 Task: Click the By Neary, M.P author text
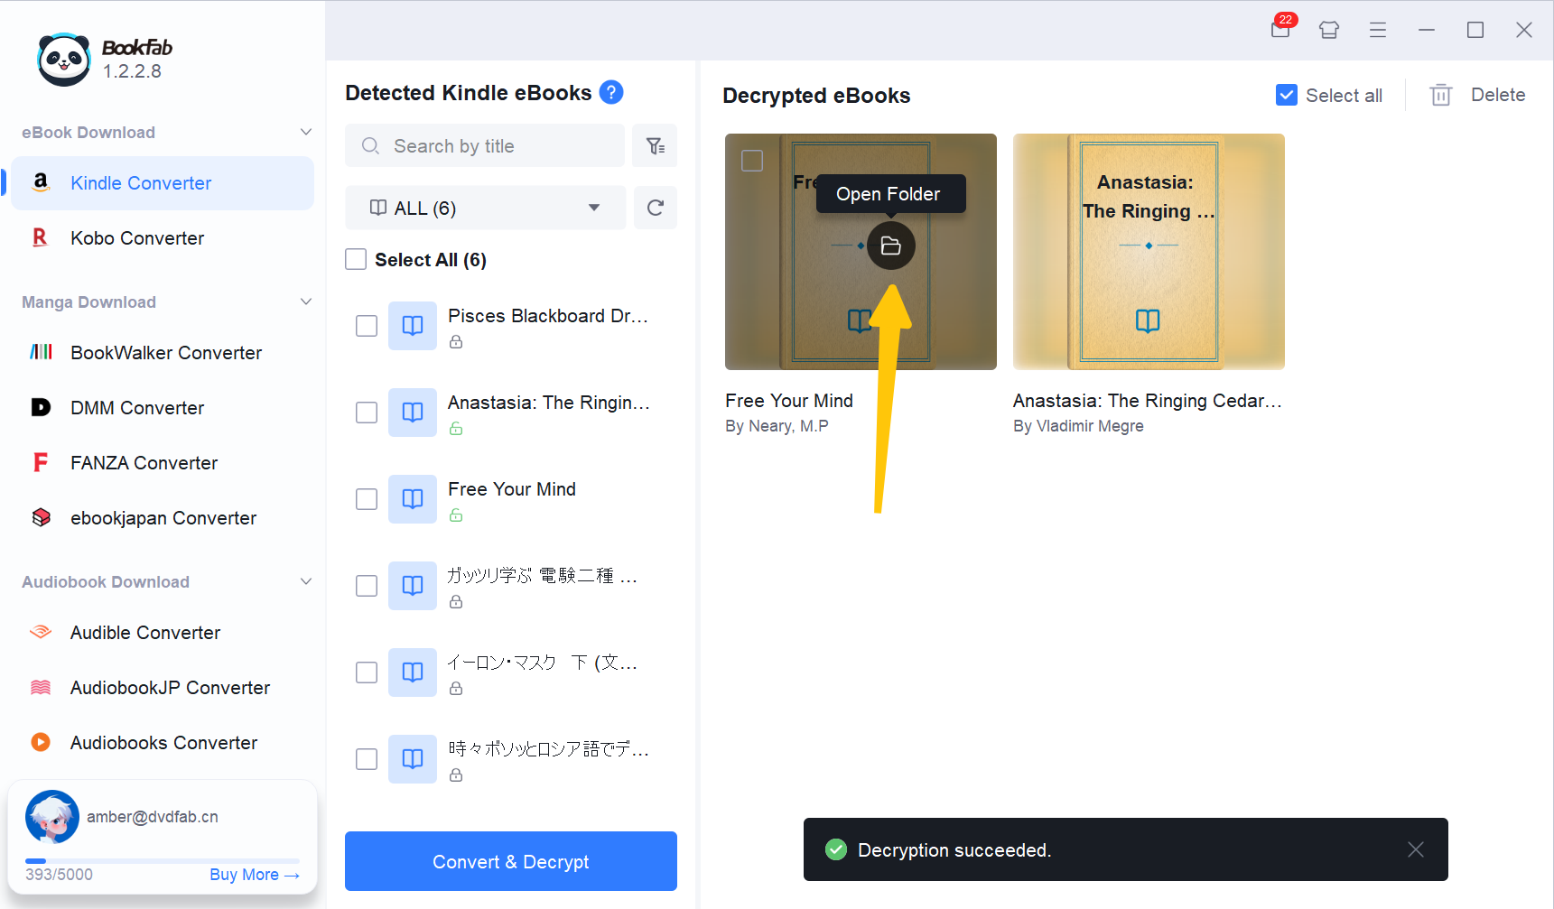[777, 426]
